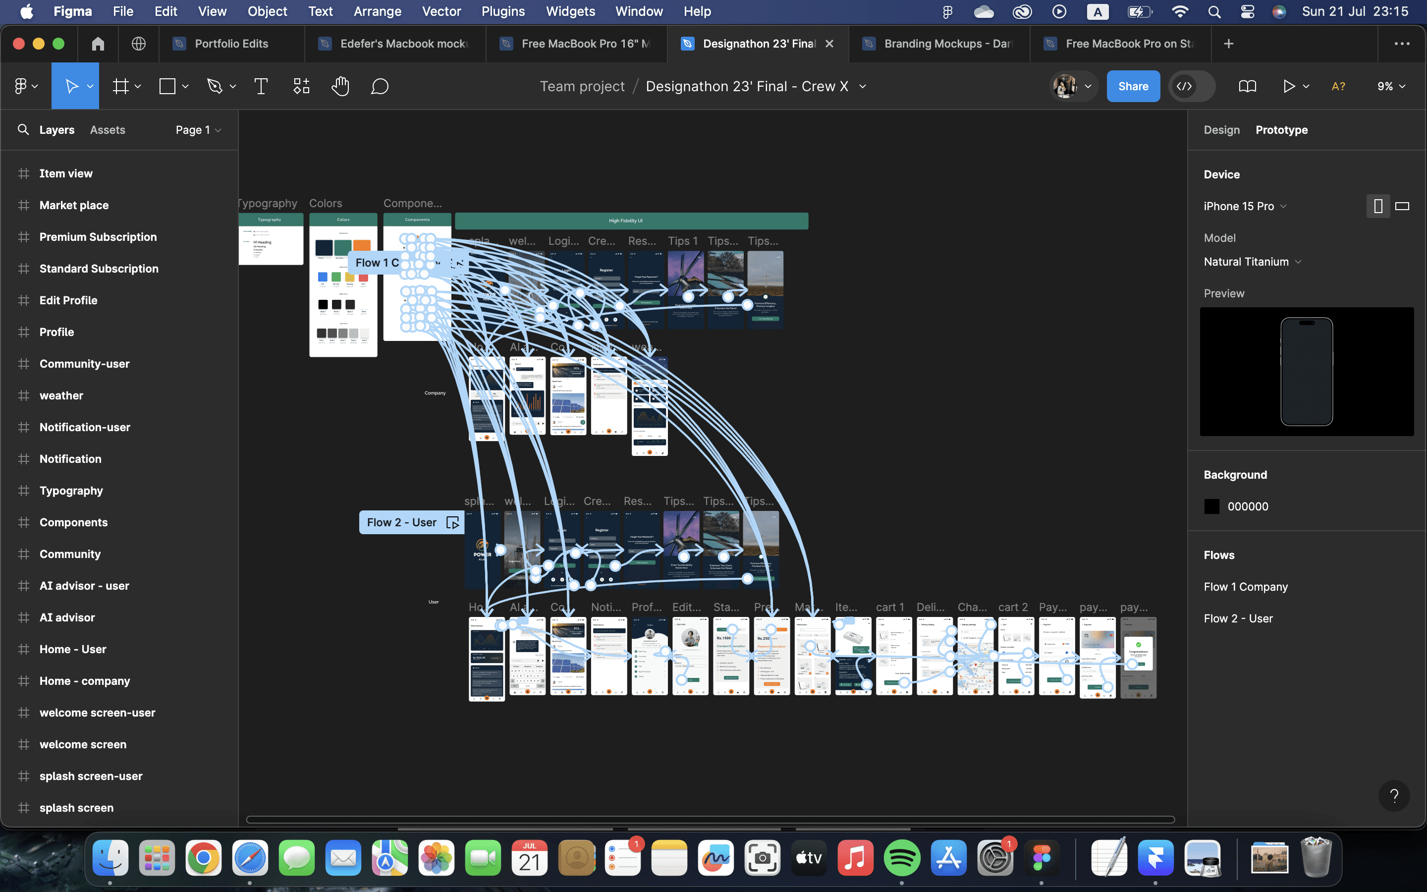Select the Hand tool
Image resolution: width=1427 pixels, height=892 pixels.
click(340, 87)
